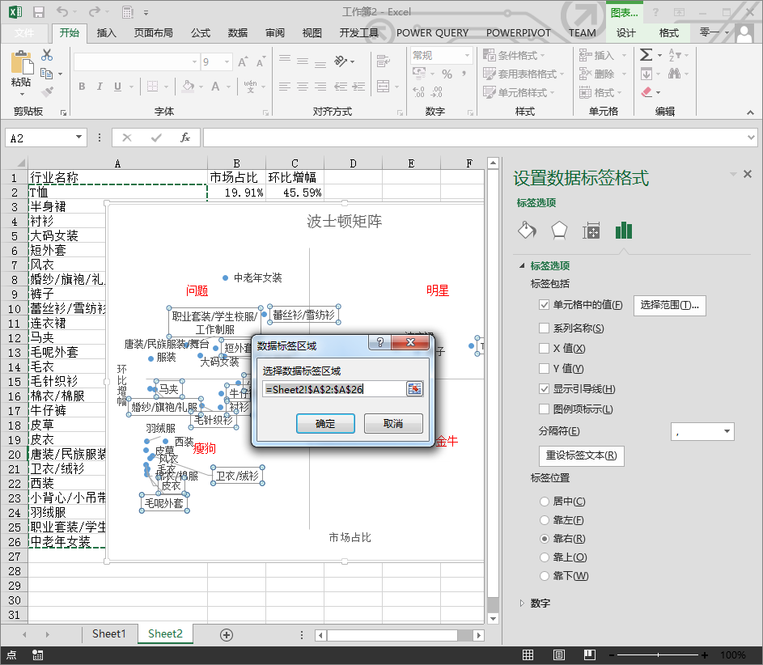This screenshot has width=763, height=665.
Task: Click the Save icon in quick access toolbar
Action: click(x=39, y=12)
